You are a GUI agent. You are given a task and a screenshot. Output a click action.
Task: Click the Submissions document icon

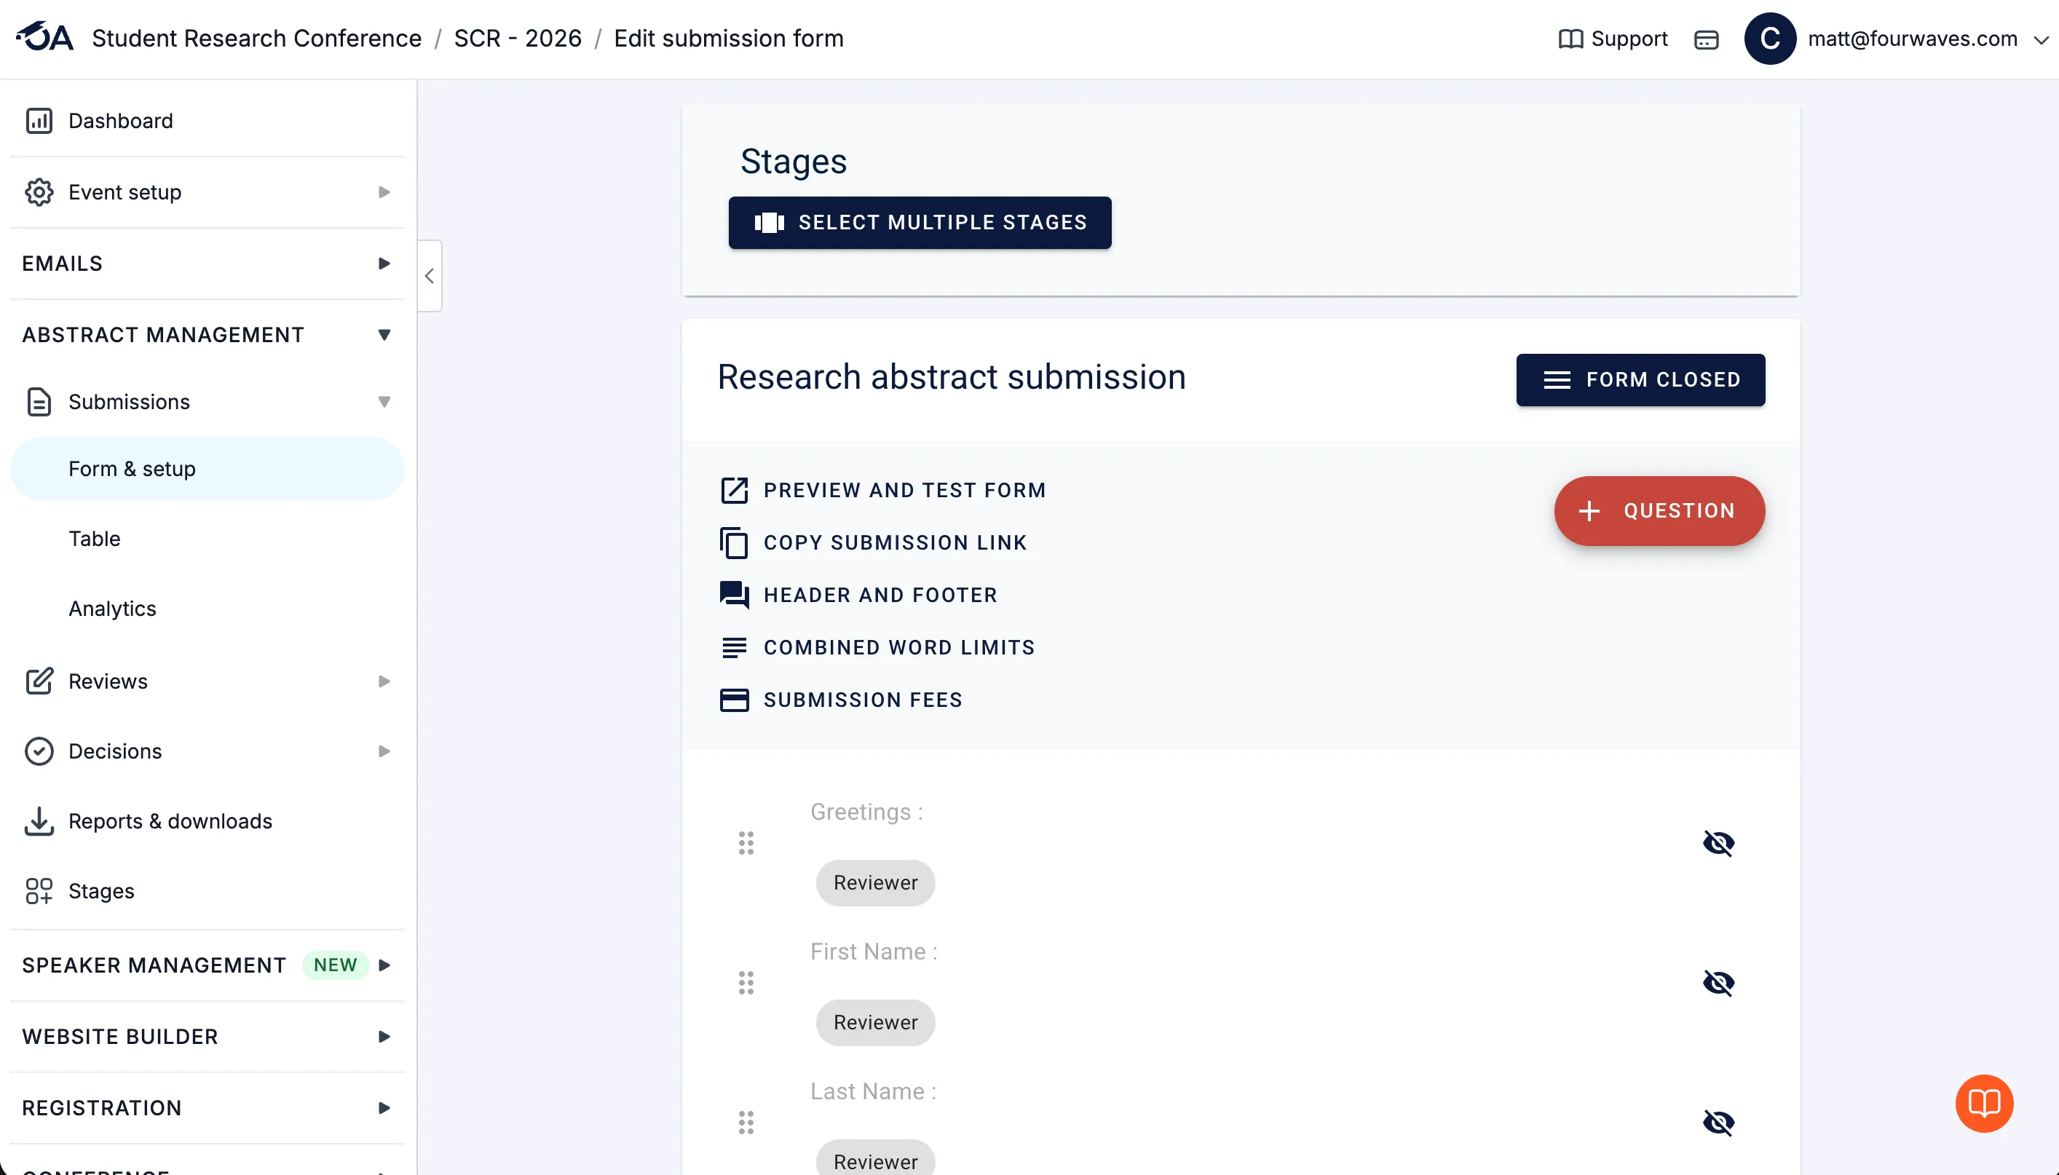point(39,402)
